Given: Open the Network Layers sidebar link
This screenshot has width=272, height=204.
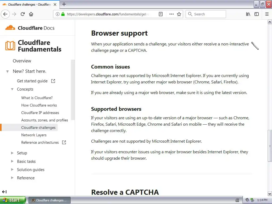Looking at the screenshot, I should tap(34, 135).
